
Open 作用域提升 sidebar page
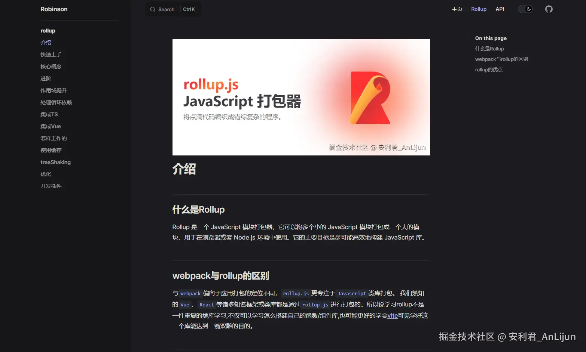tap(54, 90)
